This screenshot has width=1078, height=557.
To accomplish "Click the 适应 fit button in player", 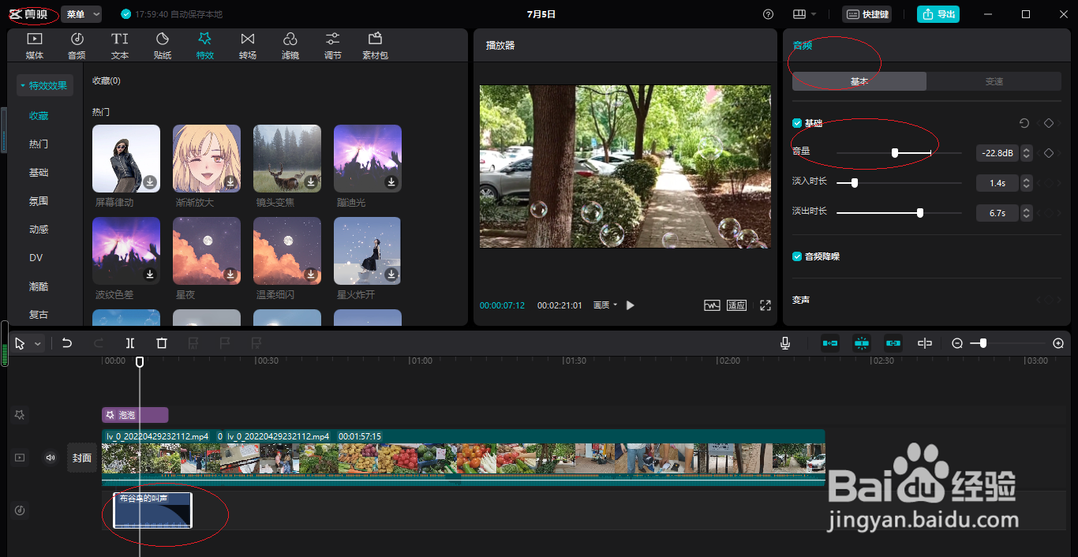I will [736, 305].
